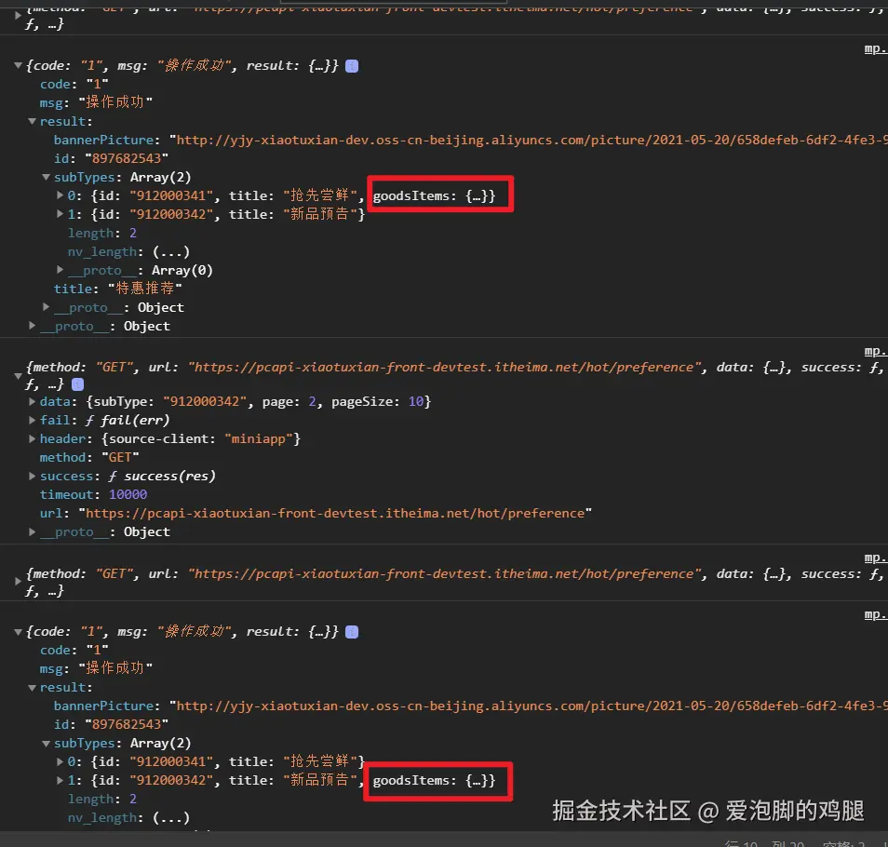Screen dimensions: 888x847
Task: Click info icon after expanded request's "f, …}"
Action: pos(77,384)
